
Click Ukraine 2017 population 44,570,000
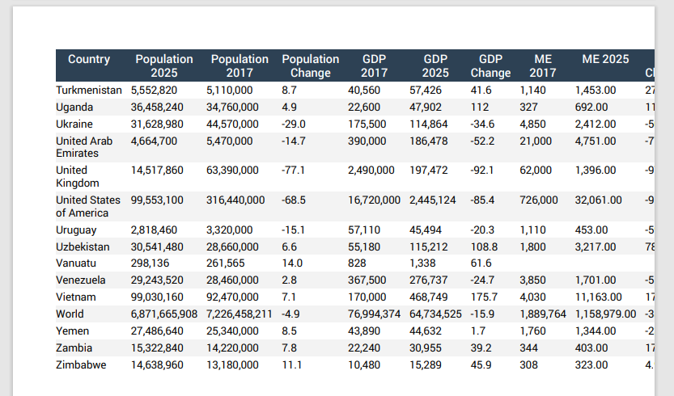(232, 124)
